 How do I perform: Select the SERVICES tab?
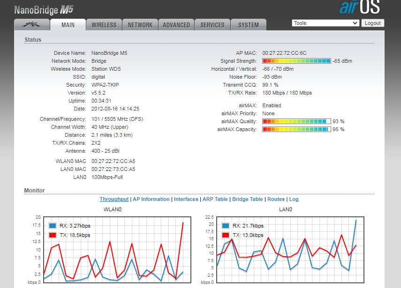coord(212,25)
